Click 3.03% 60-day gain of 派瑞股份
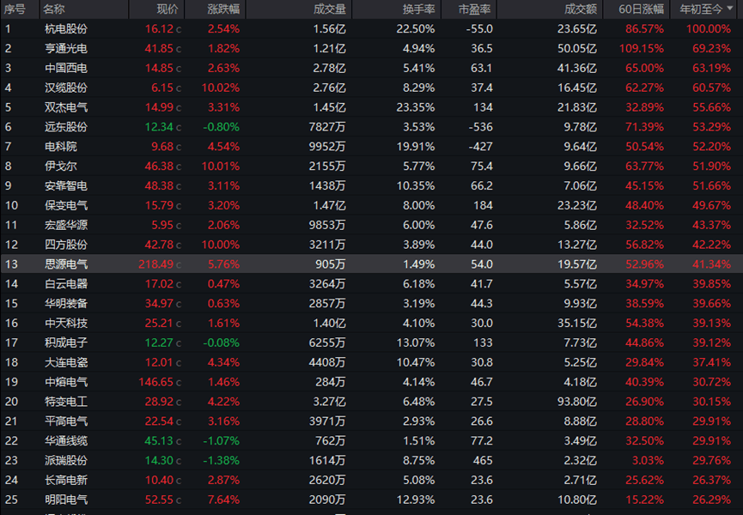 [648, 461]
